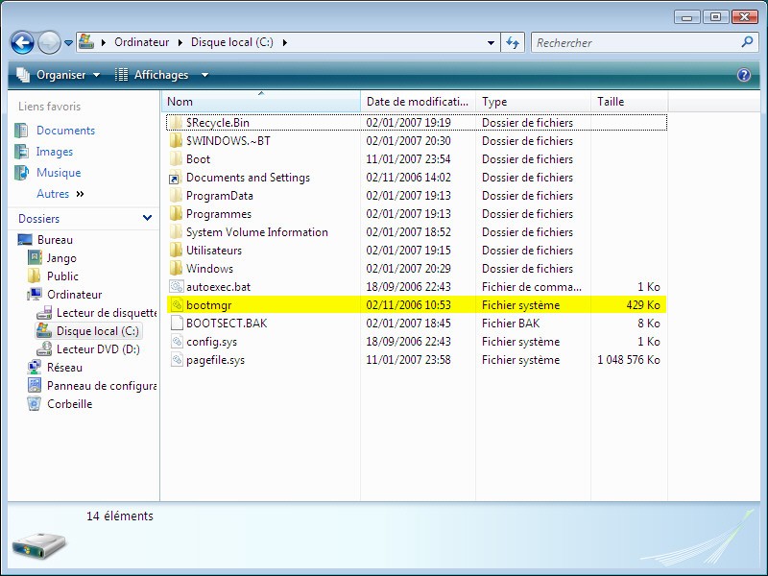Click the Disque local (C:) breadcrumb segment
The width and height of the screenshot is (768, 576).
point(231,42)
